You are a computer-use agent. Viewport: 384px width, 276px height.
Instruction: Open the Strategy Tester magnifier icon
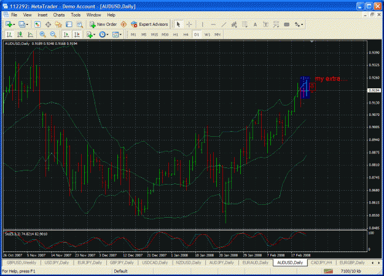coord(80,24)
